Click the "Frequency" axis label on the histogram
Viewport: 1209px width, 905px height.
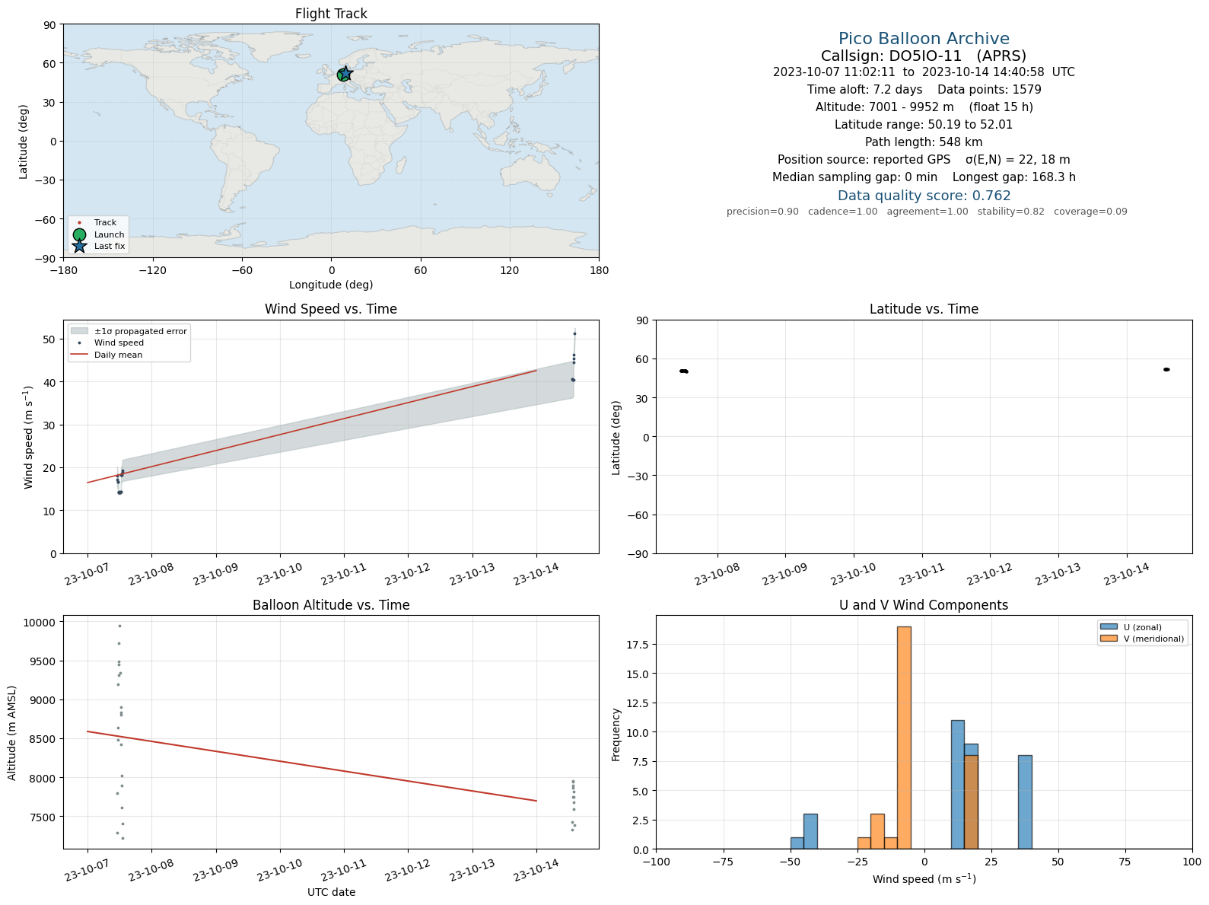[x=616, y=735]
